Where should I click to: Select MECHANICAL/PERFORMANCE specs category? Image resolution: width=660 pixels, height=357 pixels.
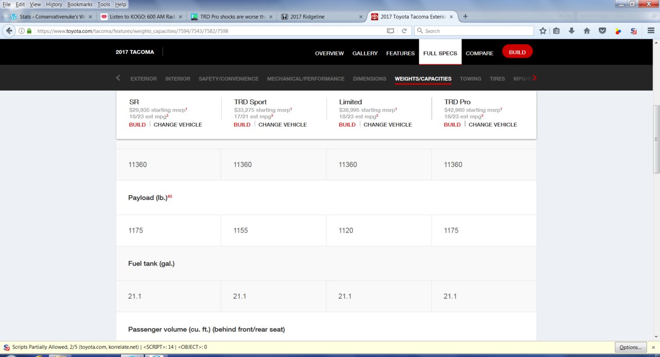tap(306, 79)
